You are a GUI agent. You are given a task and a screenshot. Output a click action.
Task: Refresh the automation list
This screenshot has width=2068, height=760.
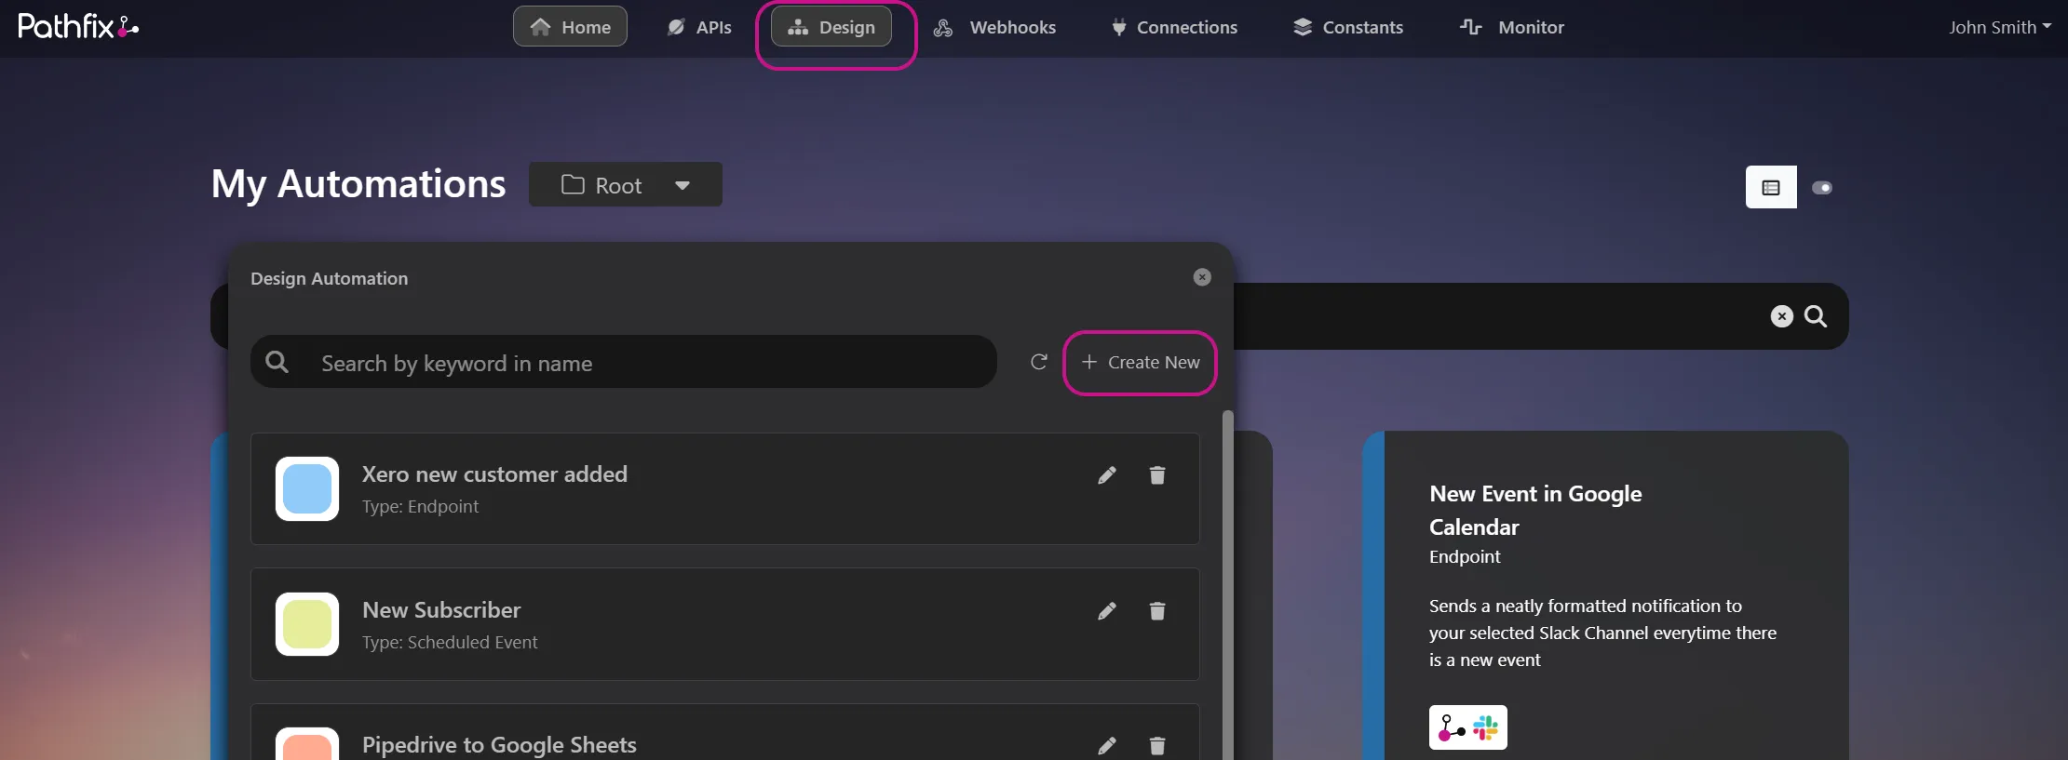[1039, 362]
